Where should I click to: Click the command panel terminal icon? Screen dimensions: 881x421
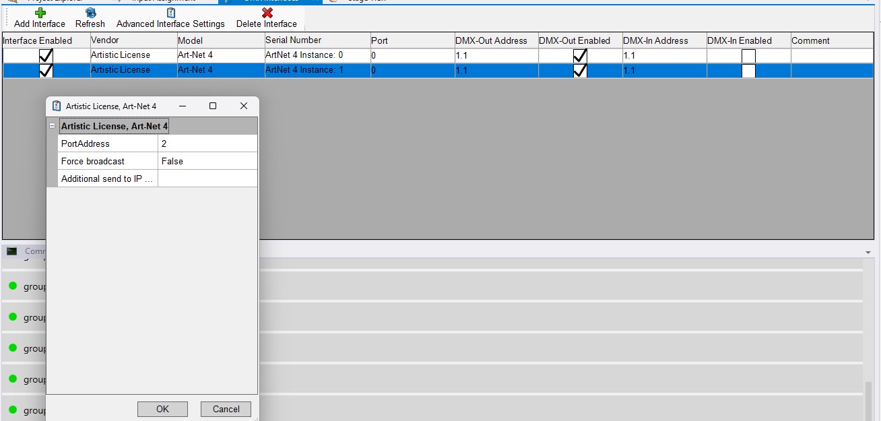(11, 251)
